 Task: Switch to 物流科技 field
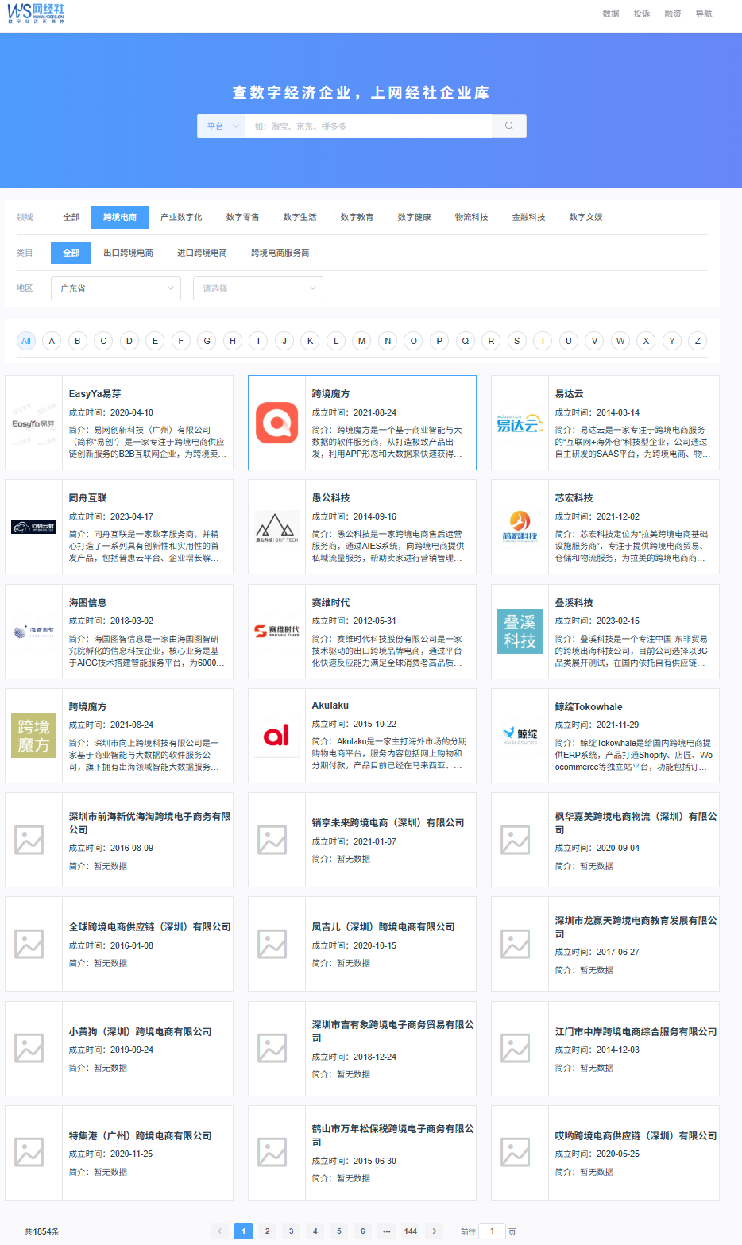472,217
